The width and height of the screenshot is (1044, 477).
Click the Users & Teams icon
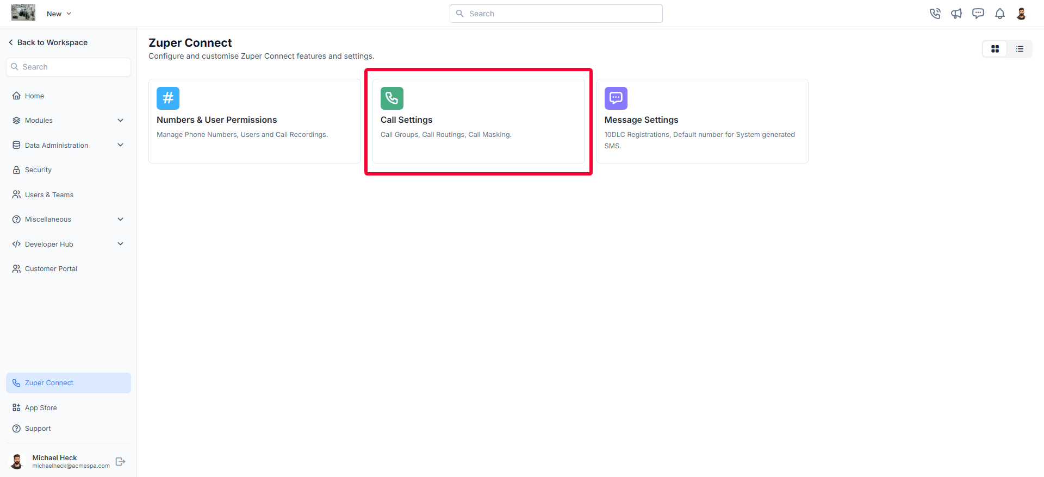pyautogui.click(x=16, y=194)
